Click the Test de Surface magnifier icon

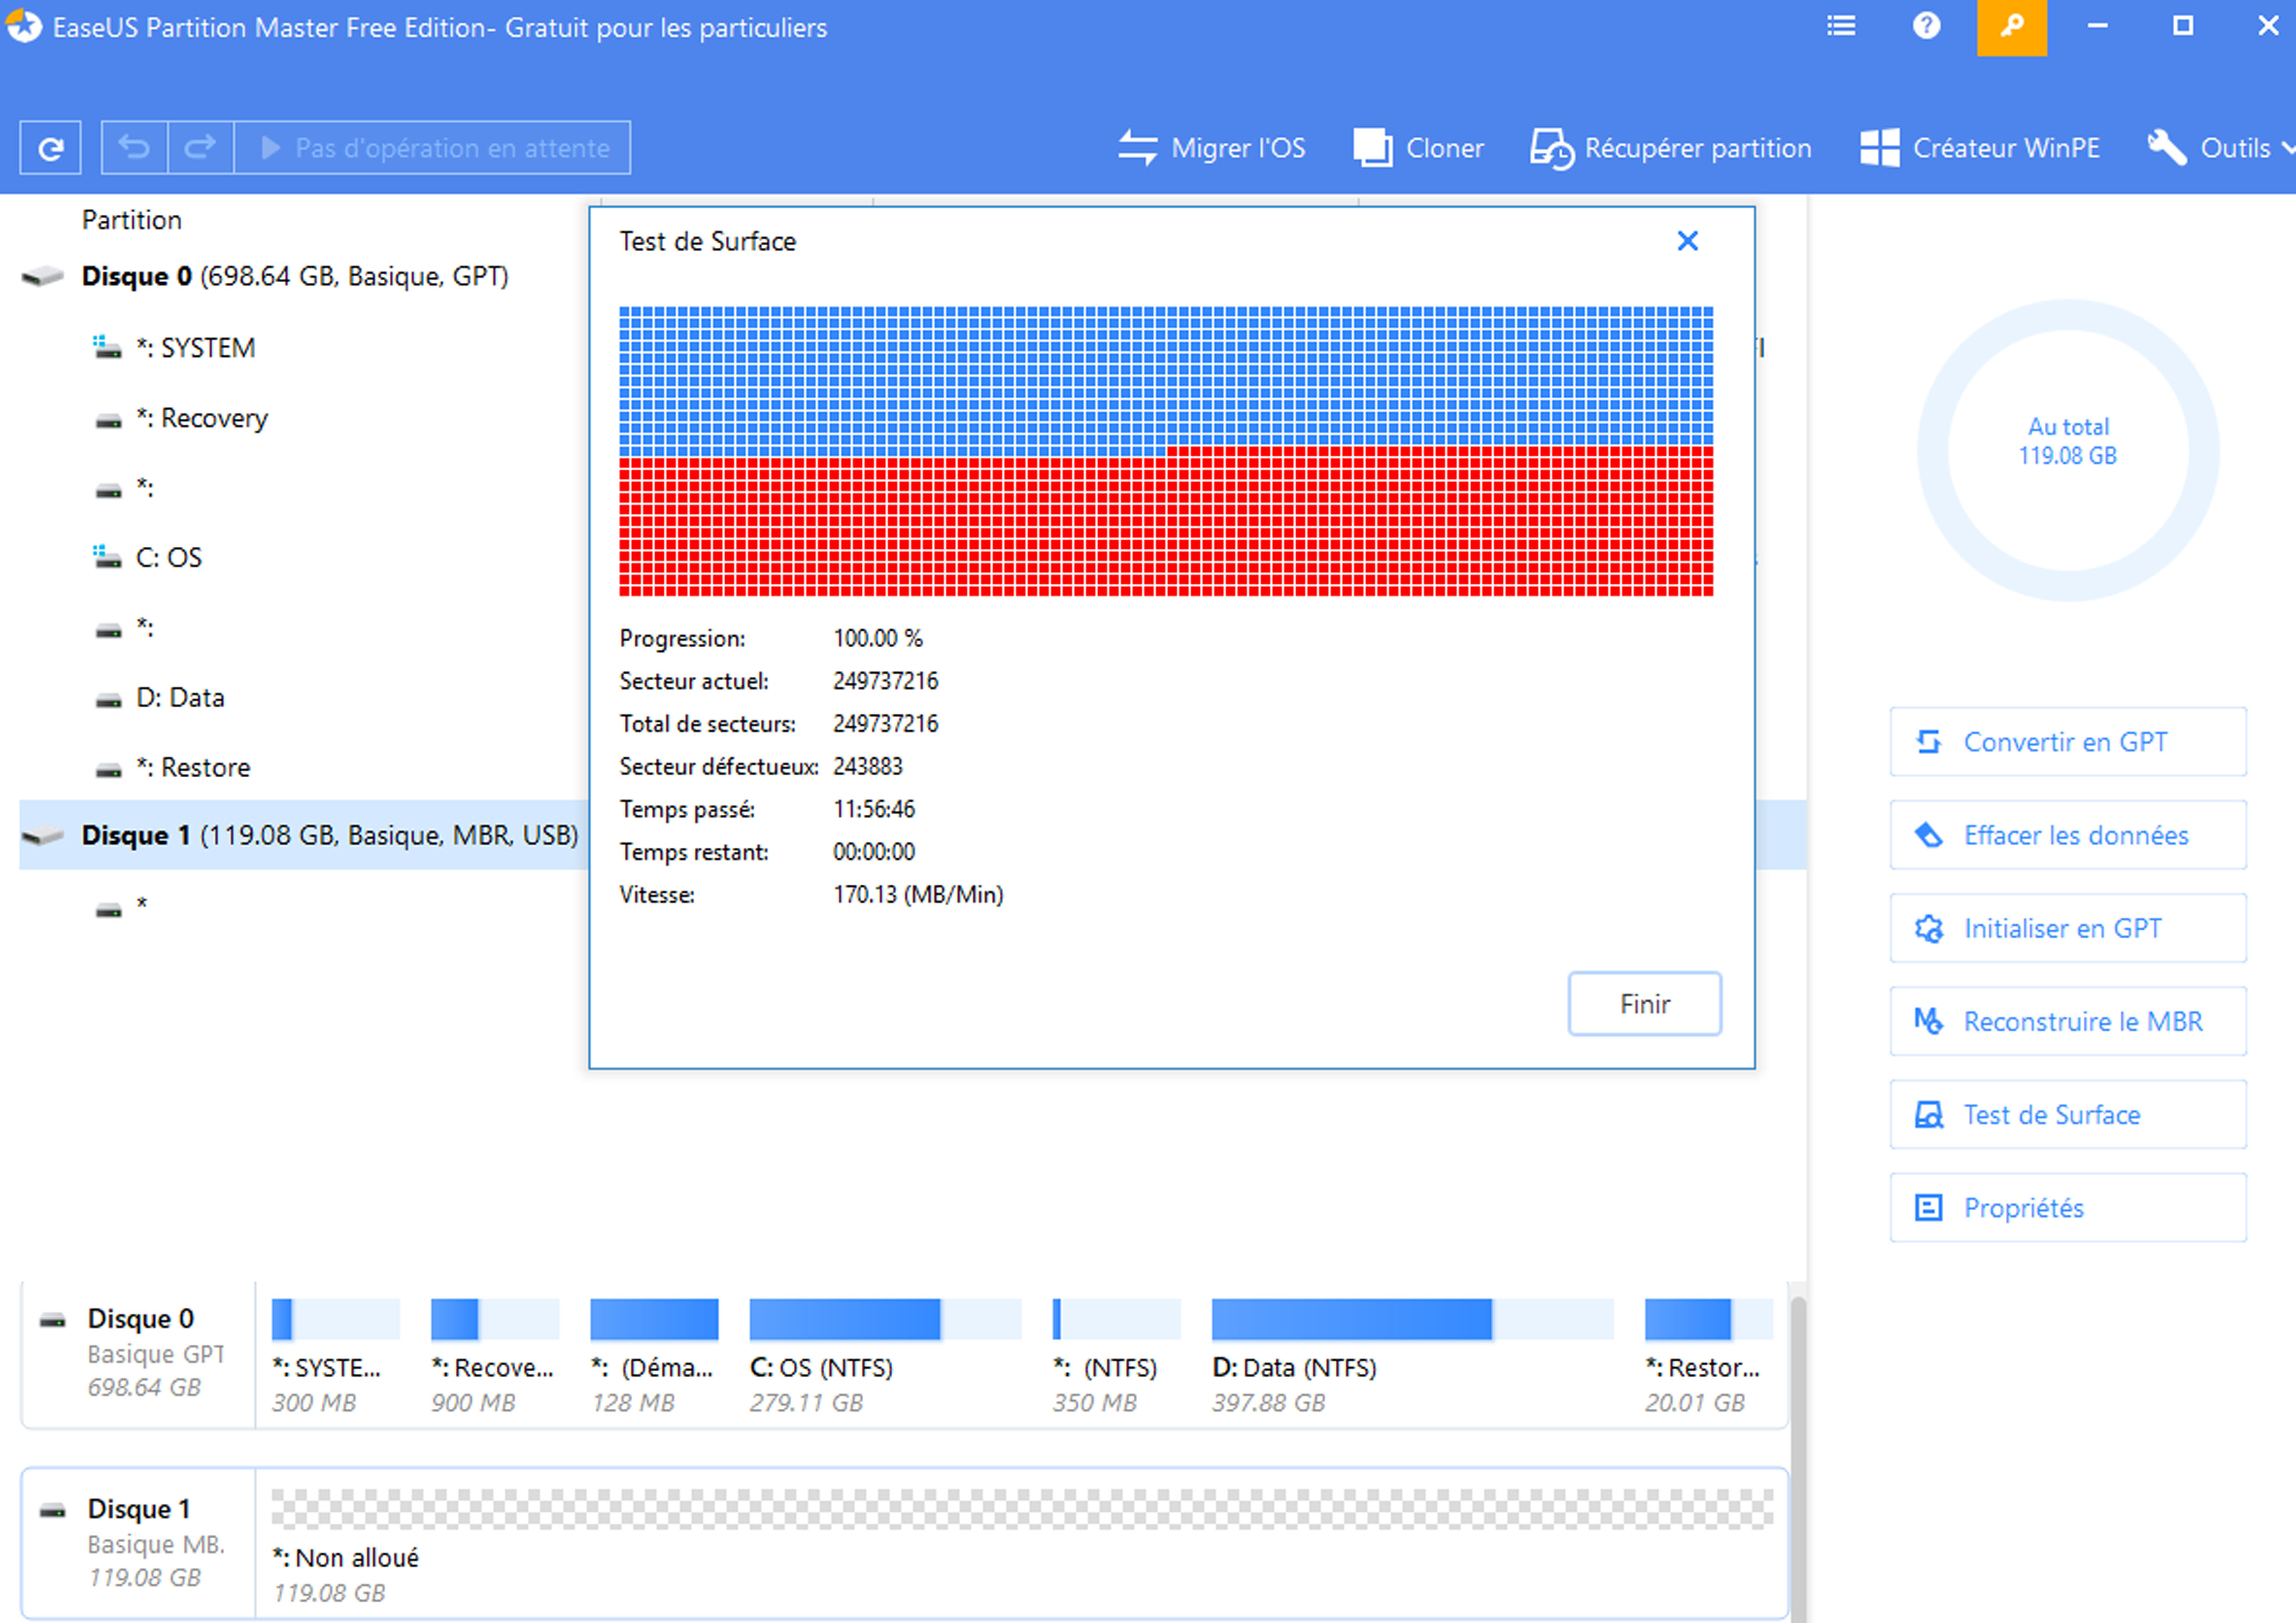click(x=1928, y=1115)
